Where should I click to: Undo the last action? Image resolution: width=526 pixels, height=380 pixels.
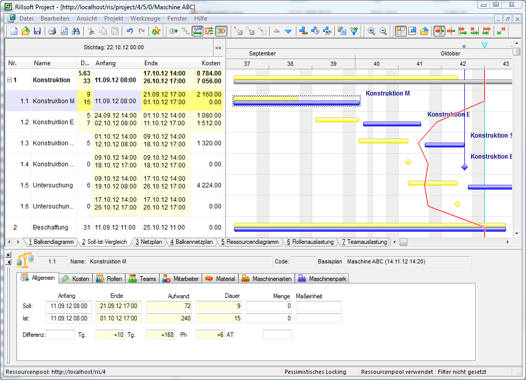click(x=130, y=31)
